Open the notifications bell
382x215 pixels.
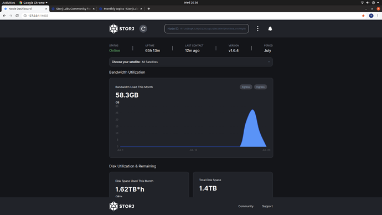tap(270, 29)
